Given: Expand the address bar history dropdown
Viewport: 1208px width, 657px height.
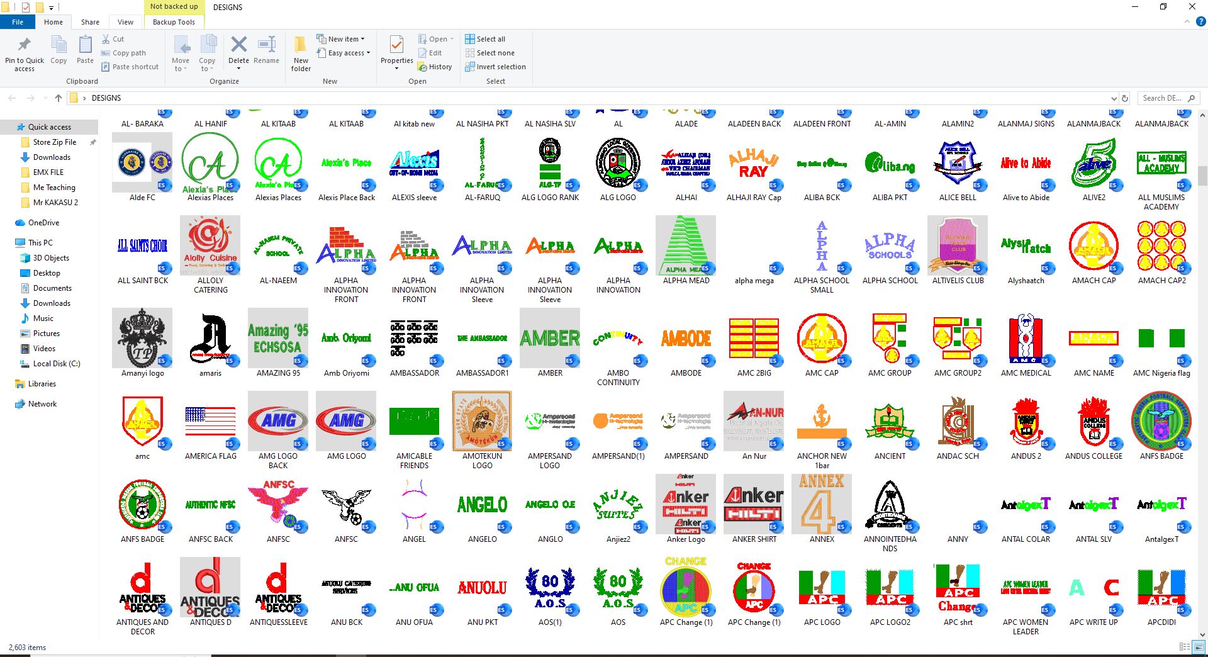Looking at the screenshot, I should pos(1114,98).
